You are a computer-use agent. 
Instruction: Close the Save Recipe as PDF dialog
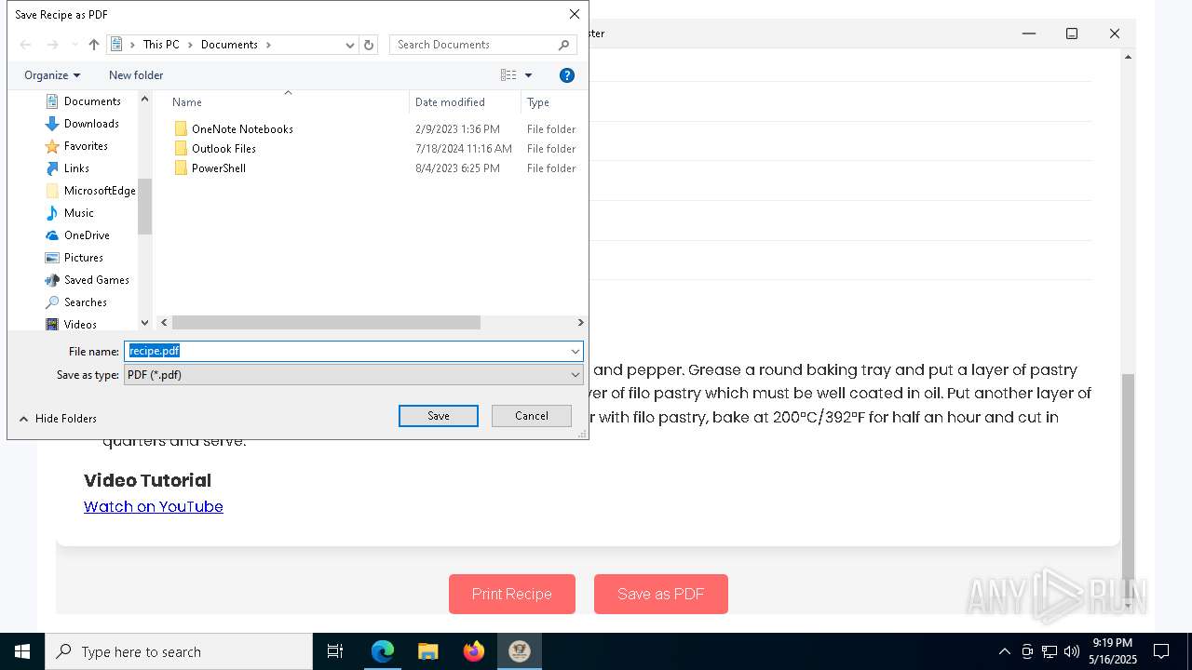click(x=575, y=14)
